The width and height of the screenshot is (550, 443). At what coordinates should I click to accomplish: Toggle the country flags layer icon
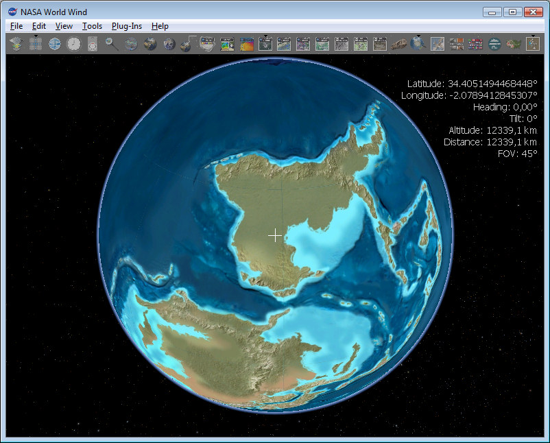tap(475, 44)
